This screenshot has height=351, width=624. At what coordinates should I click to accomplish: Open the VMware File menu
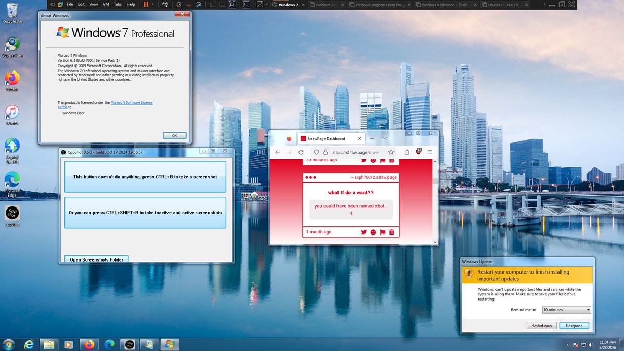point(70,4)
